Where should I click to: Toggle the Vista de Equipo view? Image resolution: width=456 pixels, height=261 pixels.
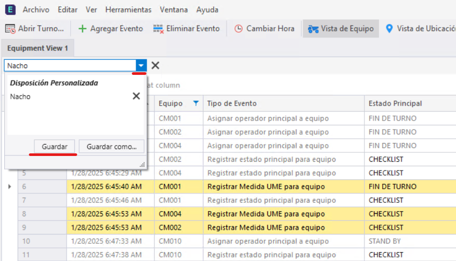(x=340, y=29)
